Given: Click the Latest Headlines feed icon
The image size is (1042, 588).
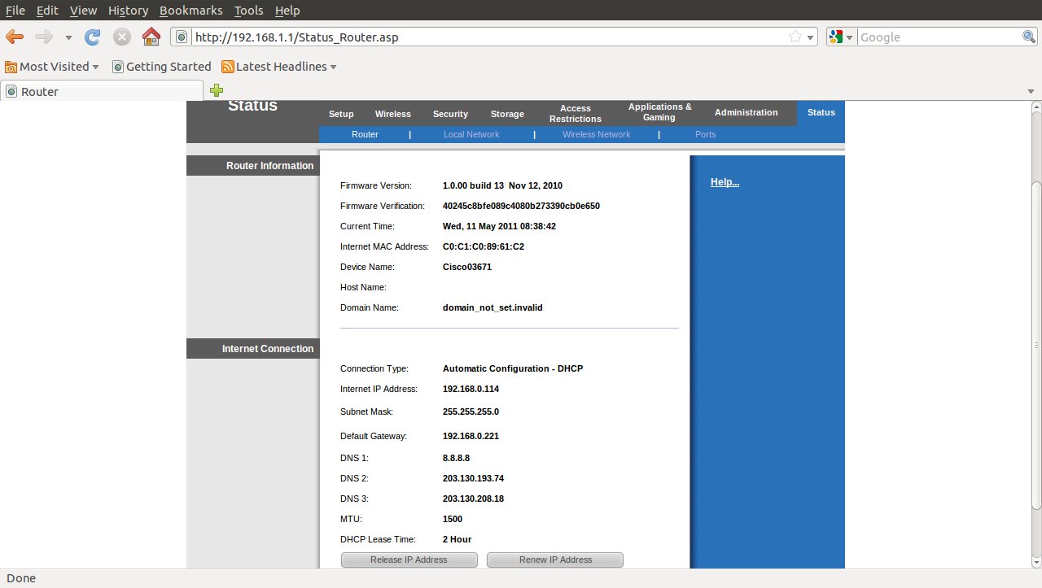Looking at the screenshot, I should [228, 67].
